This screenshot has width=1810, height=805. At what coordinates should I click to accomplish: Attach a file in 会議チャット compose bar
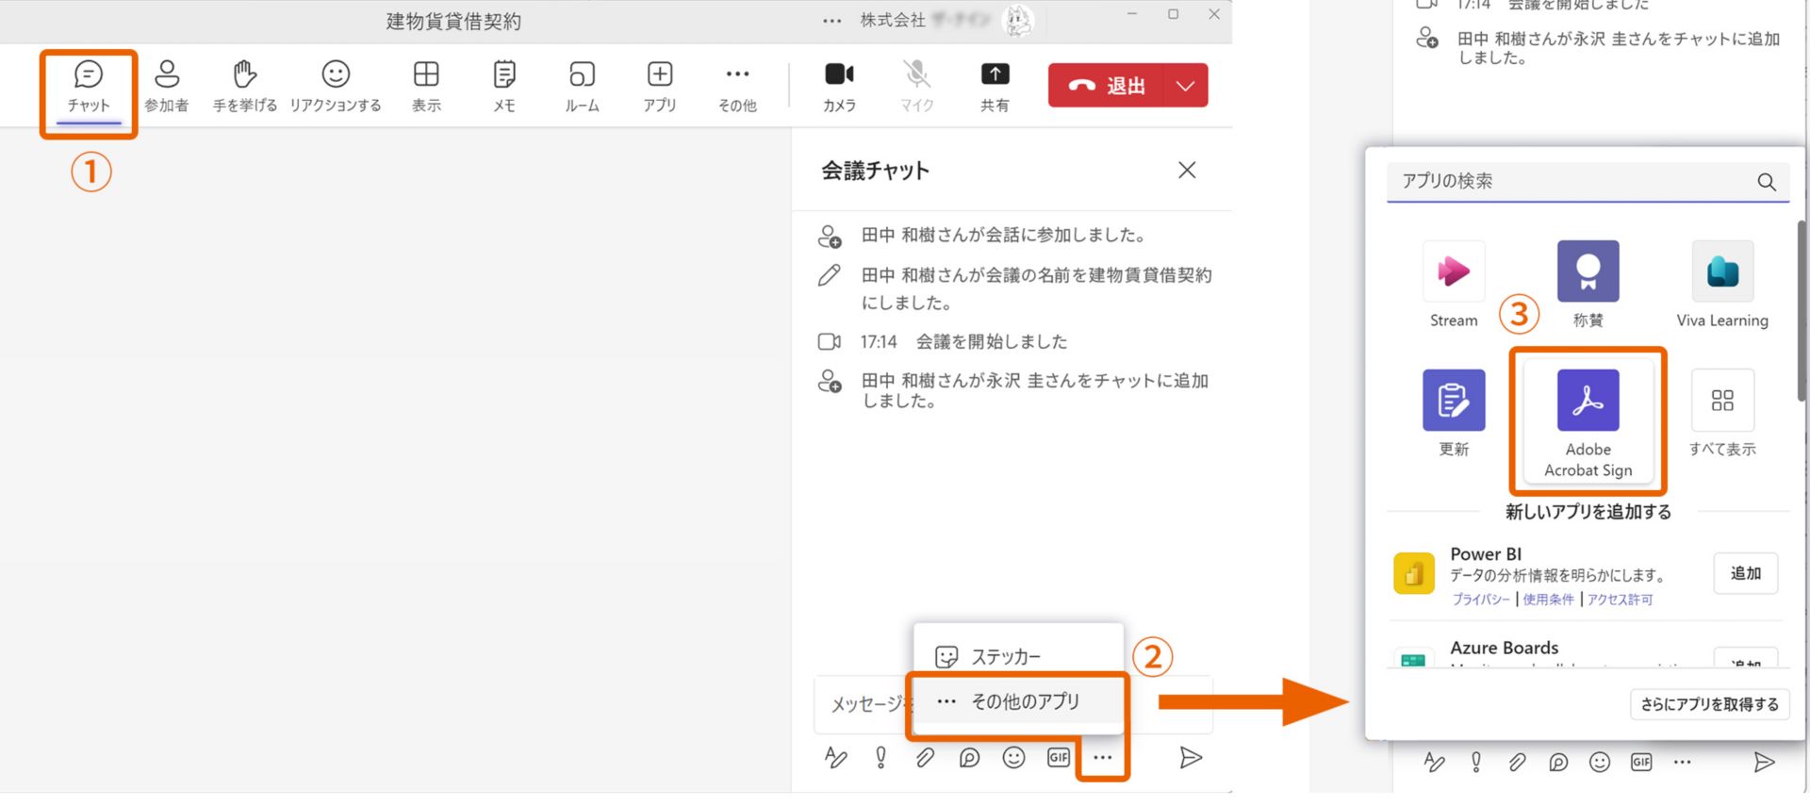925,758
